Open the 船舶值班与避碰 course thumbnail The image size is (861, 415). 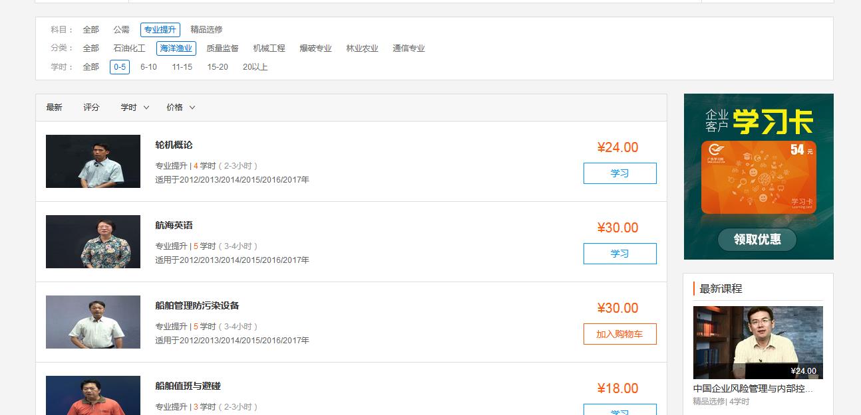[93, 395]
